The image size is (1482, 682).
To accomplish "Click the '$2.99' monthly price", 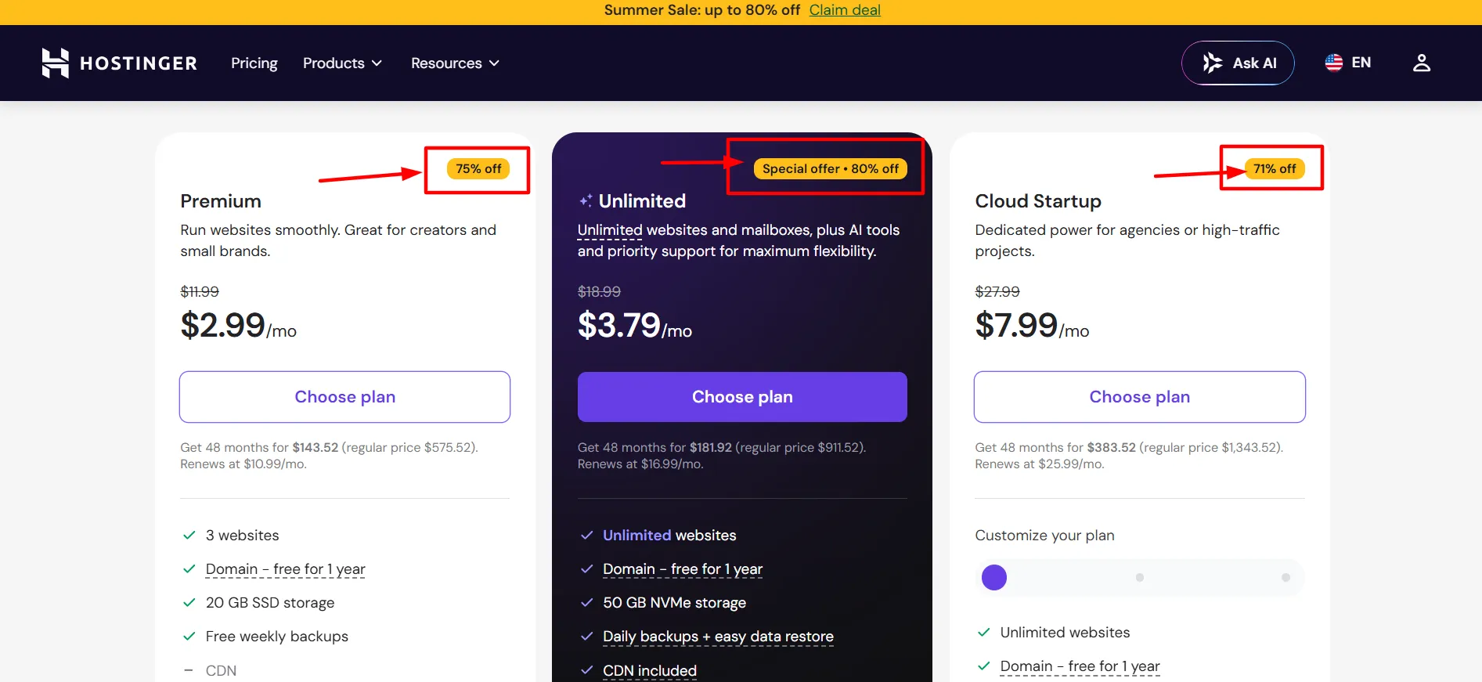I will (x=223, y=325).
